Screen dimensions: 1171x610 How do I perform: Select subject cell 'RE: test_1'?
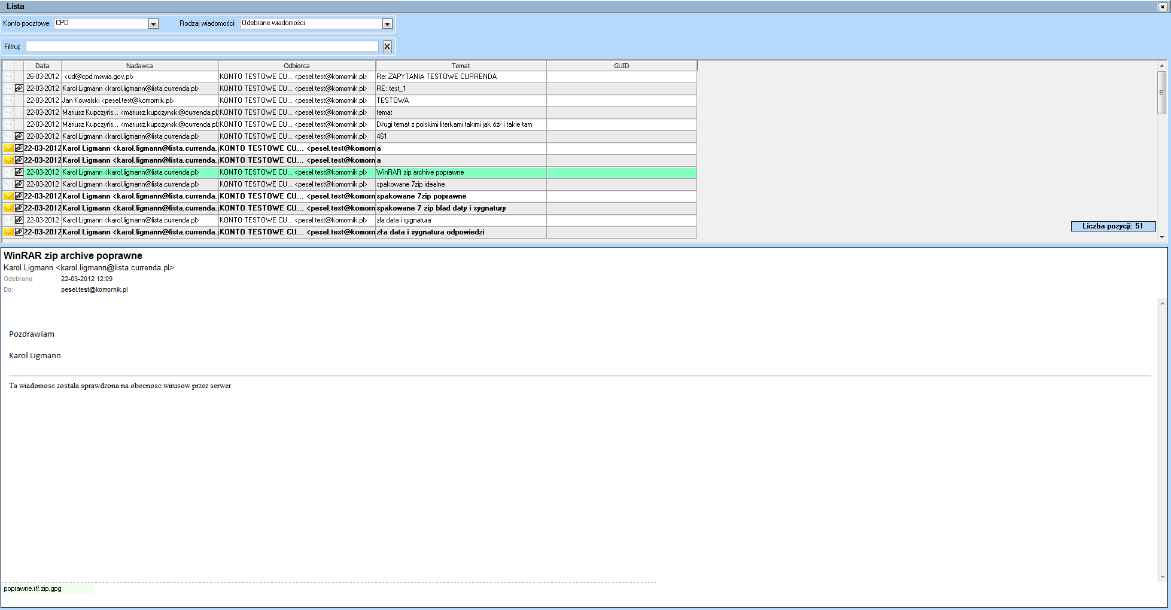pyautogui.click(x=461, y=89)
